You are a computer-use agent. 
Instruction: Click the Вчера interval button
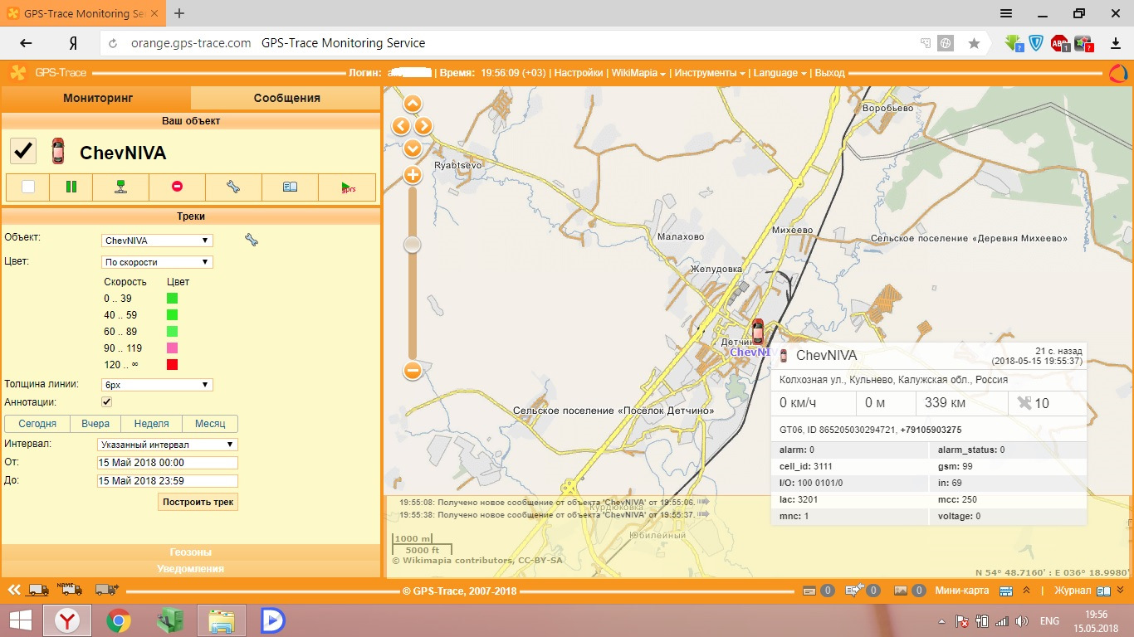(95, 423)
